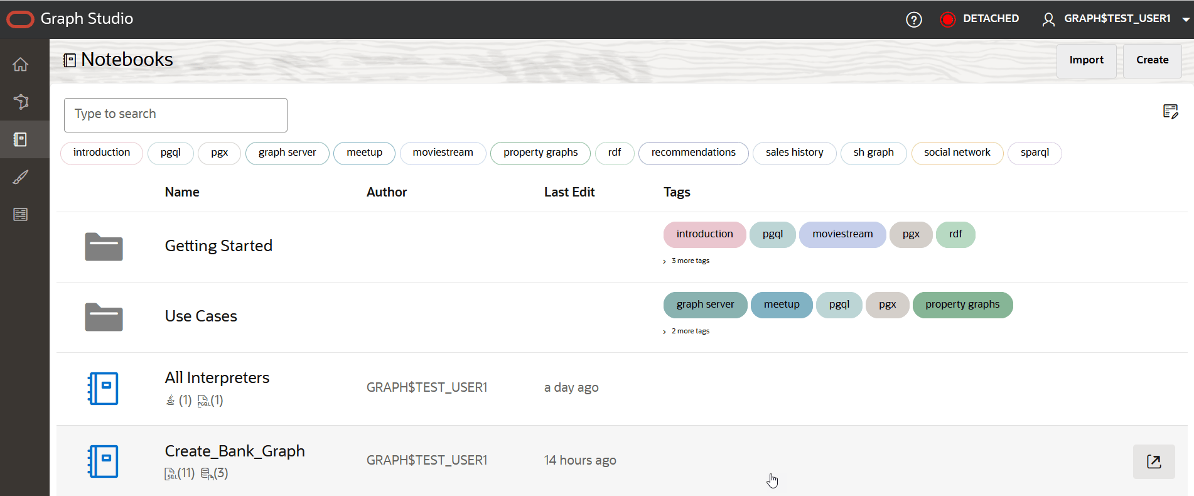Click the SQL paragraph icon under Create_Bank_Graph
The width and height of the screenshot is (1194, 496).
(x=170, y=474)
